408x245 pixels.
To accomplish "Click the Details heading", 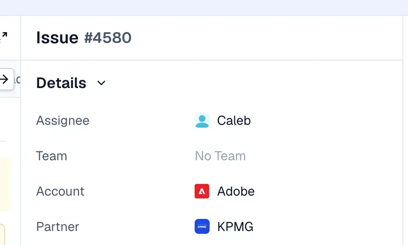I will [x=61, y=83].
